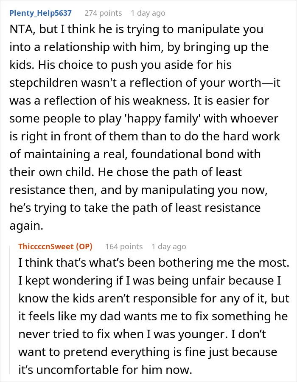Click the line "want to pretend everything is fine"
Image resolution: width=297 pixels, height=382 pixels.
pyautogui.click(x=148, y=352)
